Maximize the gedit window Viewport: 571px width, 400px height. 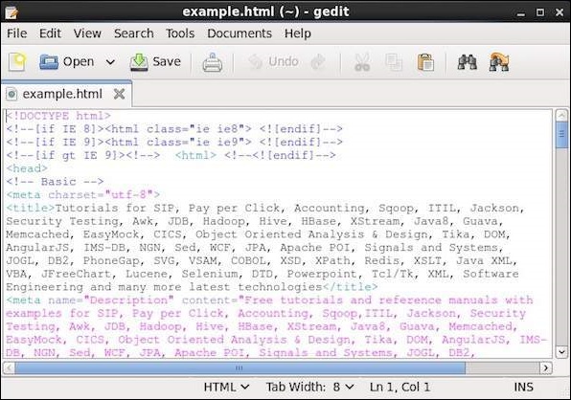540,12
